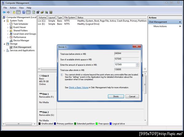Expand the Event Viewer node

[8, 27]
